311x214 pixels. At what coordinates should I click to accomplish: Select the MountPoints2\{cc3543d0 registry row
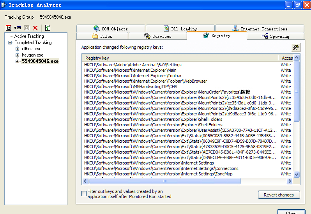pos(187,97)
